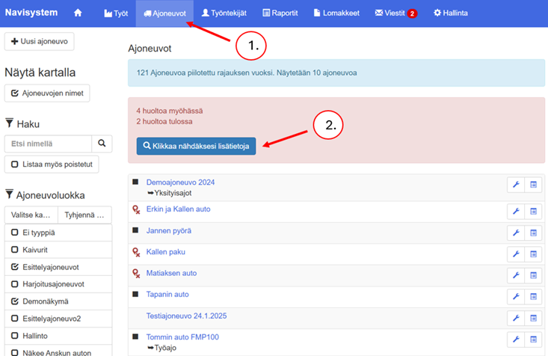
Task: Uncheck the Esittelyajoneuvot checkbox
Action: click(15, 266)
